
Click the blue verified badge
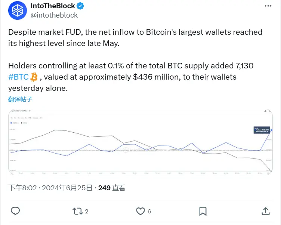point(80,6)
